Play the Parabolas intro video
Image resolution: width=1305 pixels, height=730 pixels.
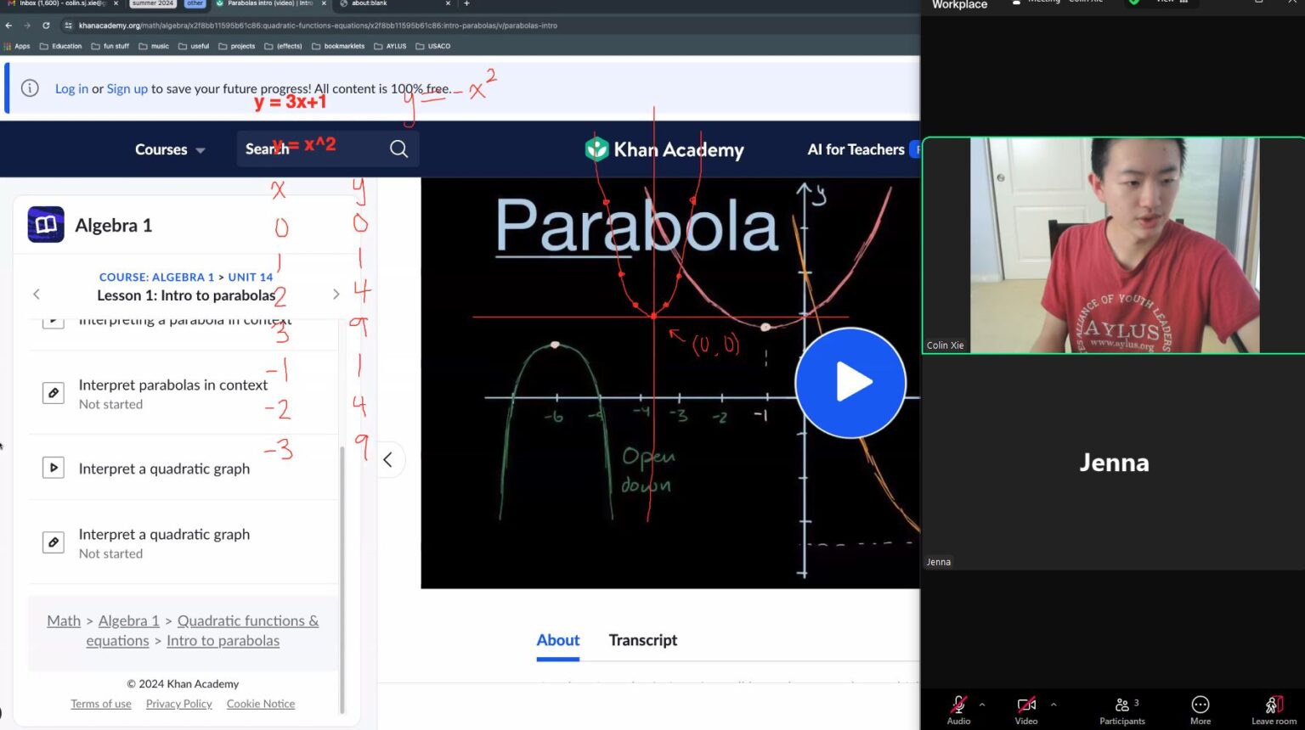(x=850, y=383)
